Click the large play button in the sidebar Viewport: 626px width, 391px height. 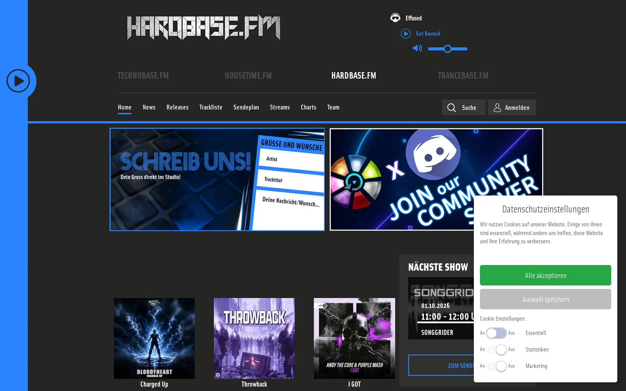click(18, 81)
